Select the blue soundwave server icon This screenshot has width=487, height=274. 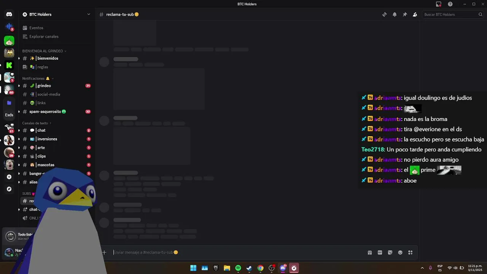(9, 27)
